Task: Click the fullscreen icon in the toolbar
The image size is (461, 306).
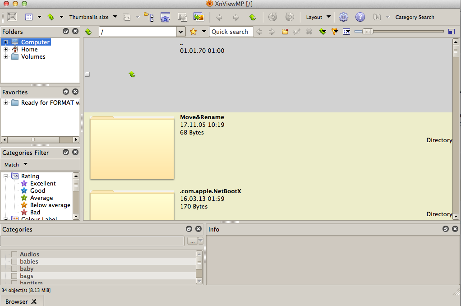Action: click(x=12, y=17)
